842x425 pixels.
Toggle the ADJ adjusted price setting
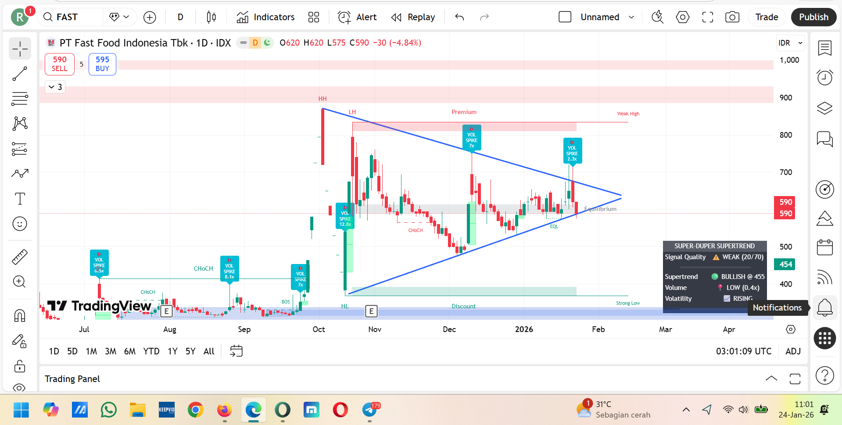pyautogui.click(x=793, y=351)
